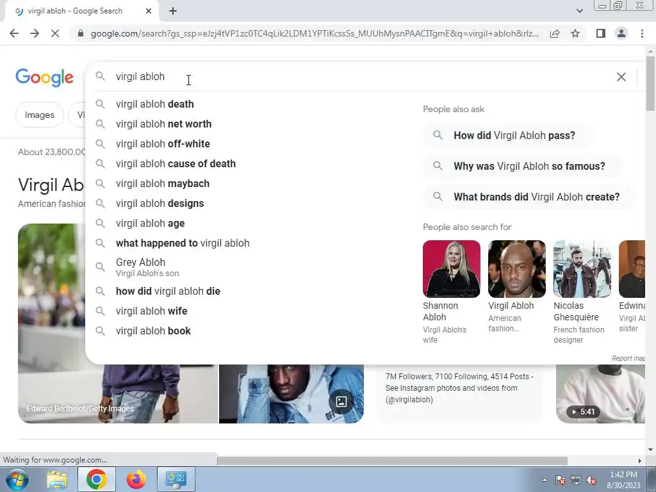Close the virgil abloh Google Search tab
Viewport: 656px width, 492px height.
149,11
